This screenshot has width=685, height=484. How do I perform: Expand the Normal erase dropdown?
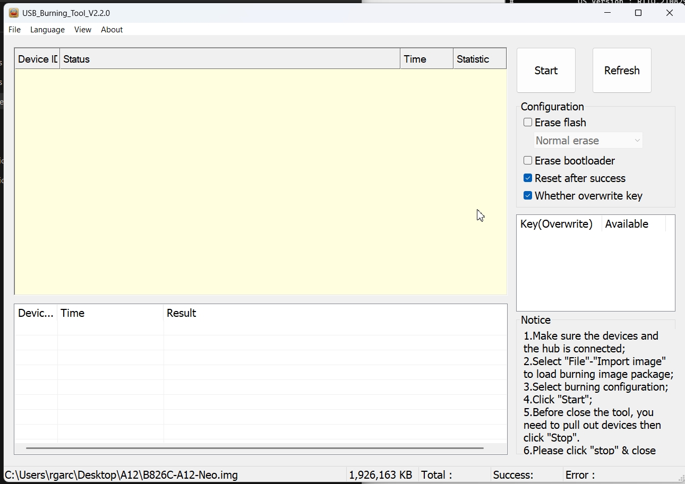click(588, 141)
